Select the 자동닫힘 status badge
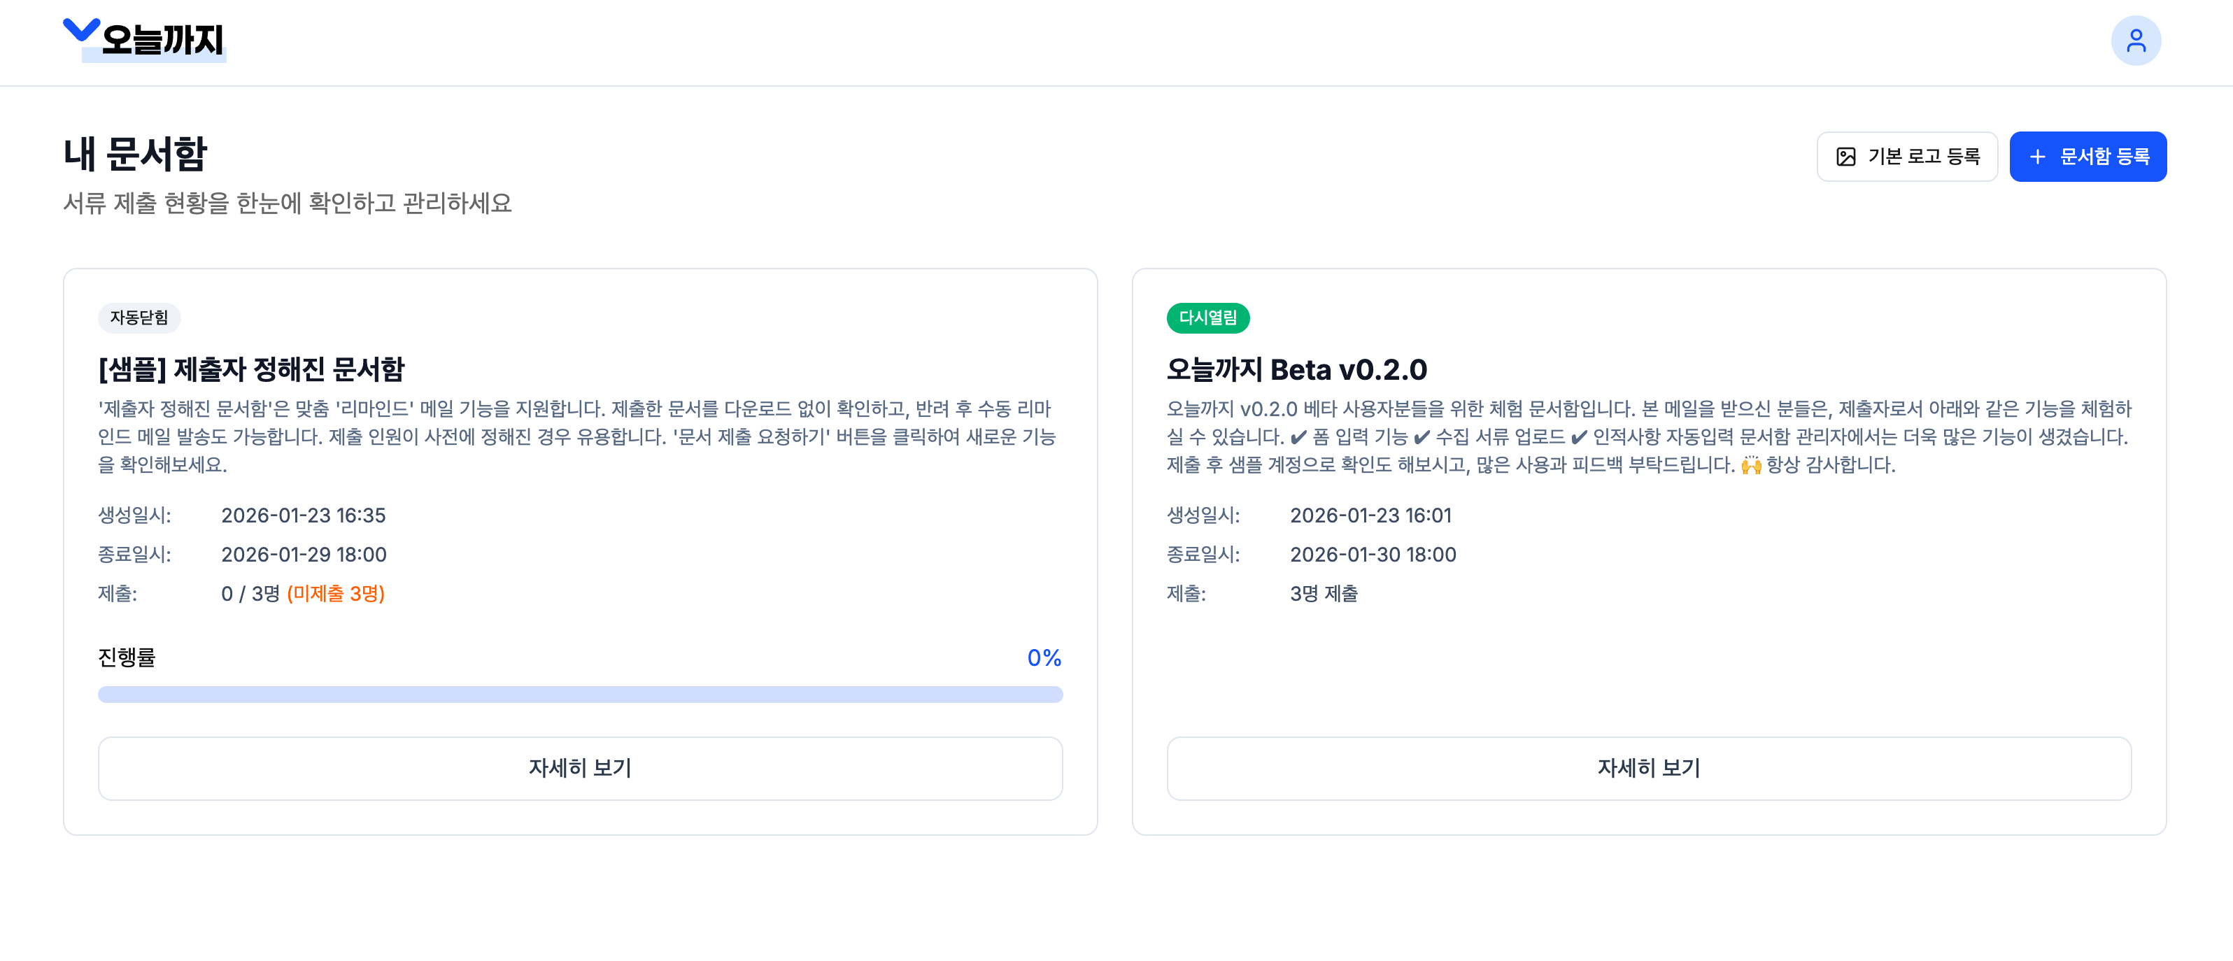This screenshot has width=2233, height=961. point(141,318)
